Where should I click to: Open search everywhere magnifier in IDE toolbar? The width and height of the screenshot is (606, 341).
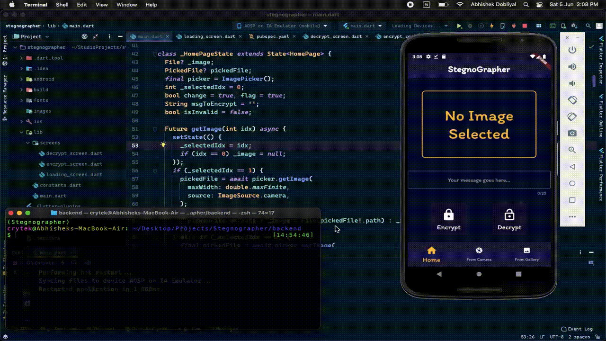588,26
